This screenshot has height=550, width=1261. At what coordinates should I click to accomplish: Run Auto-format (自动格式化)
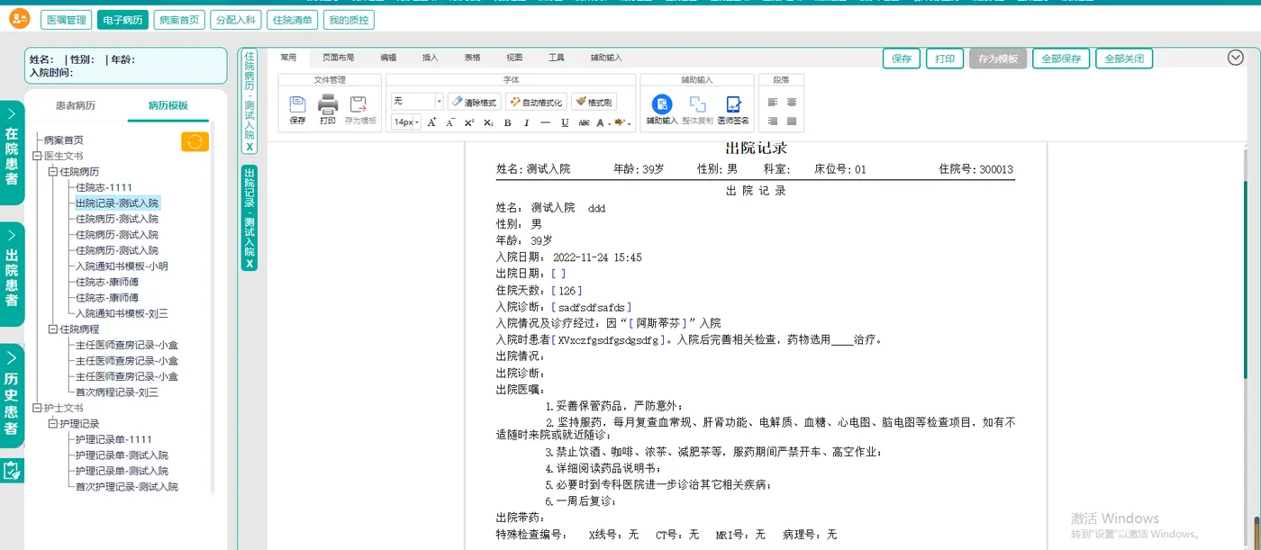[536, 102]
